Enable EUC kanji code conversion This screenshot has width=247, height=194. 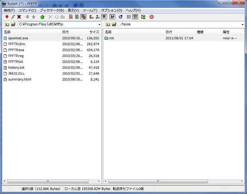(x=92, y=17)
